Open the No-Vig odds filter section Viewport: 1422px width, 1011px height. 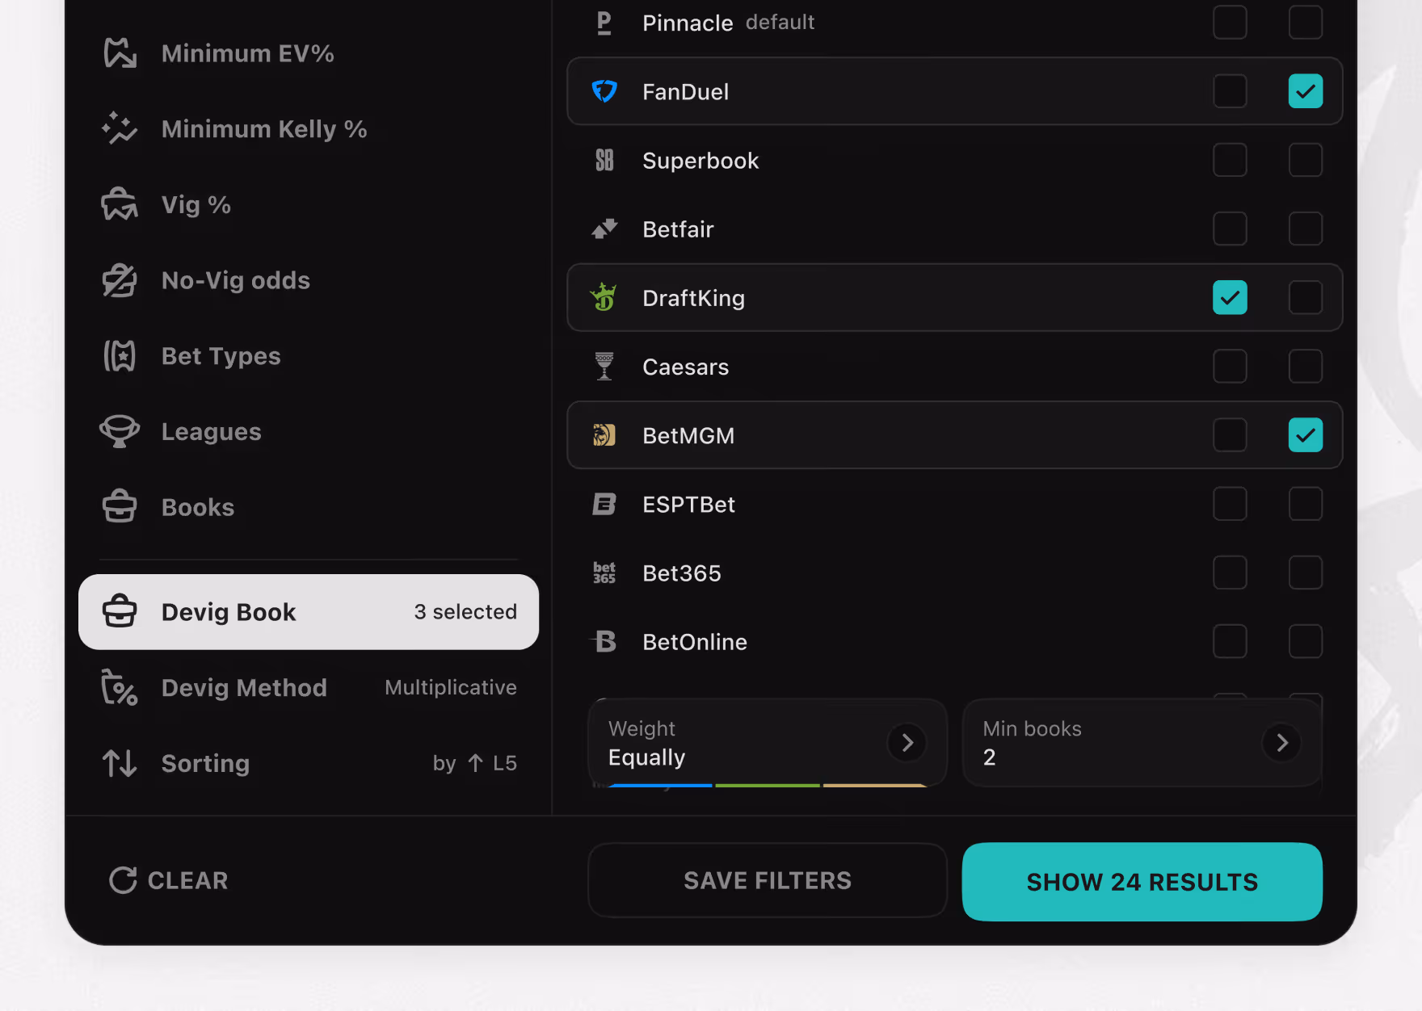(309, 280)
